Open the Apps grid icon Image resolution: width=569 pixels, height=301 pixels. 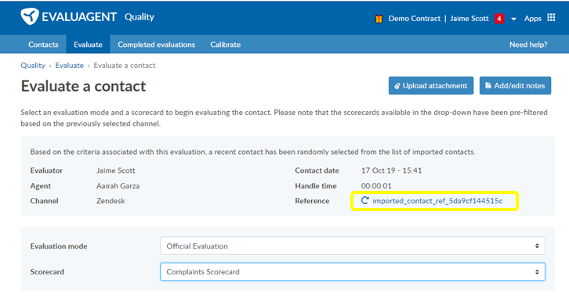(x=551, y=17)
